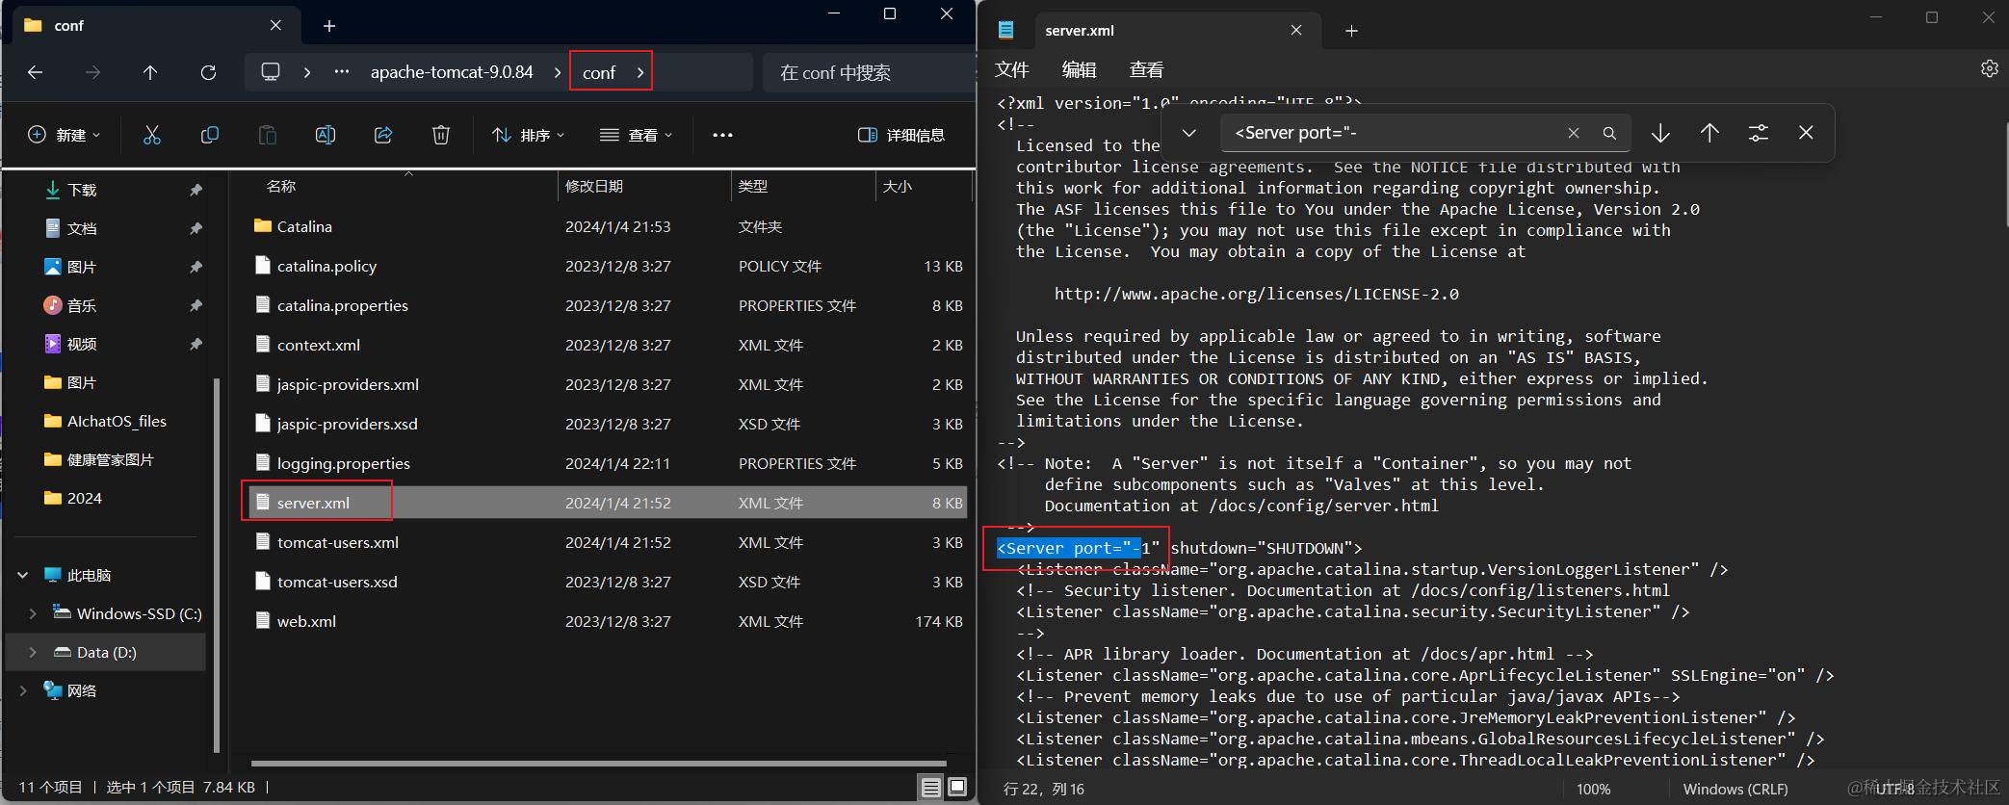The width and height of the screenshot is (2009, 805).
Task: Open the 2024 folder in sidebar
Action: pos(73,498)
